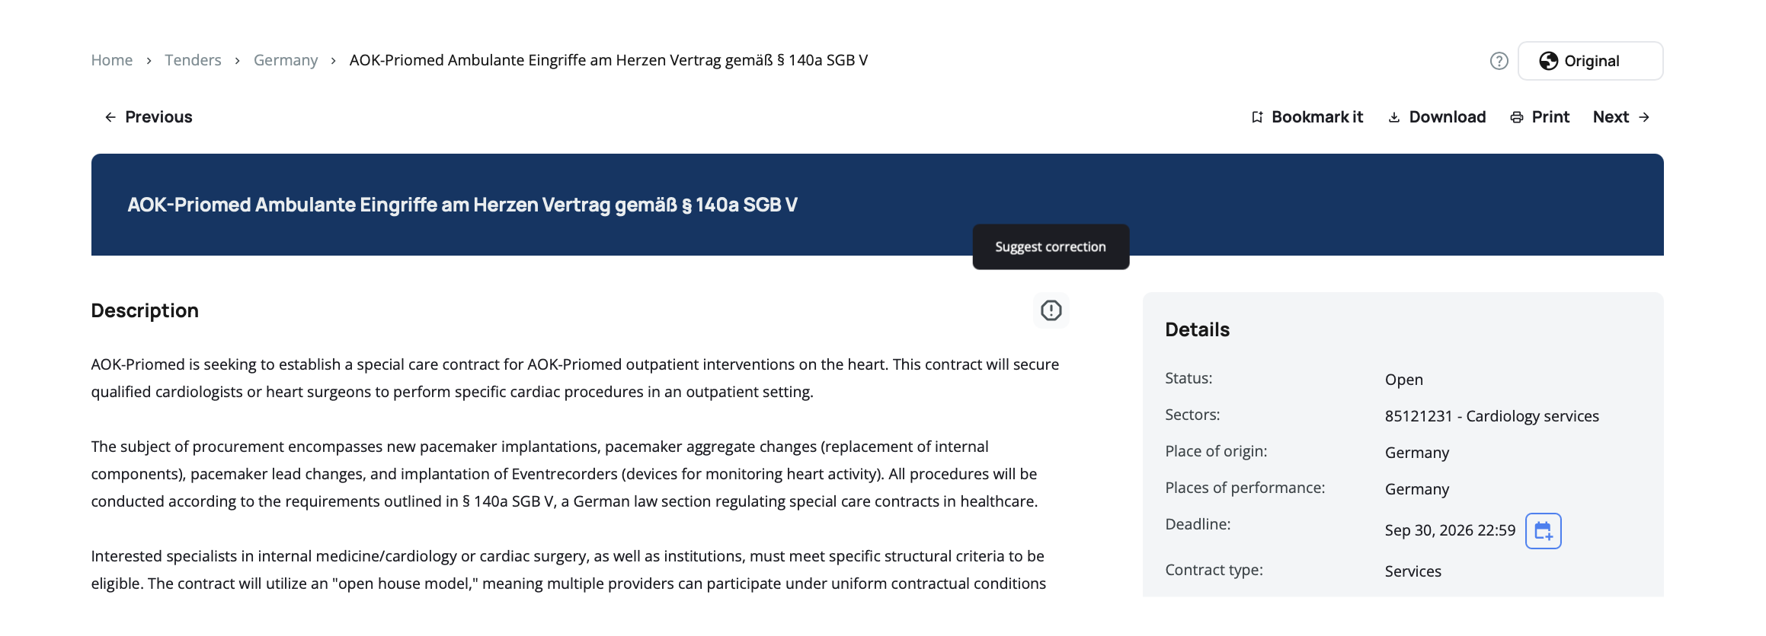Click the left arrow before Previous

point(110,117)
